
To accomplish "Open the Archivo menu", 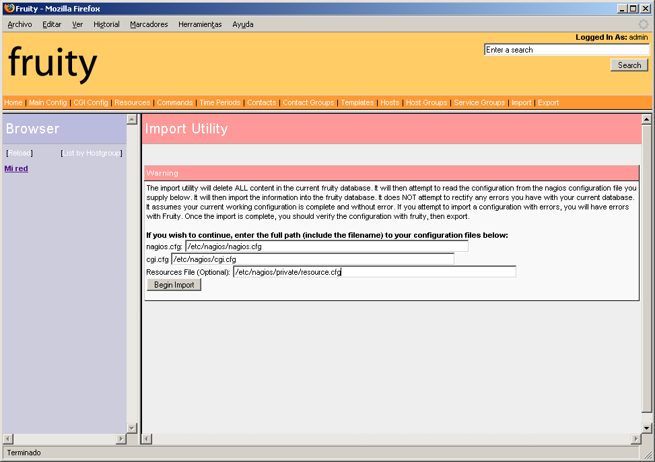I will point(20,24).
